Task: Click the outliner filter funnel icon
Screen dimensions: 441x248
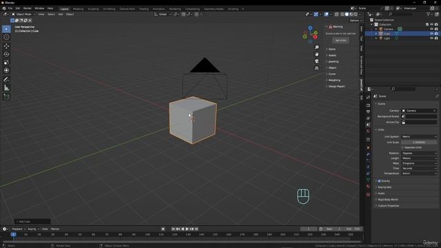Action: pyautogui.click(x=429, y=14)
